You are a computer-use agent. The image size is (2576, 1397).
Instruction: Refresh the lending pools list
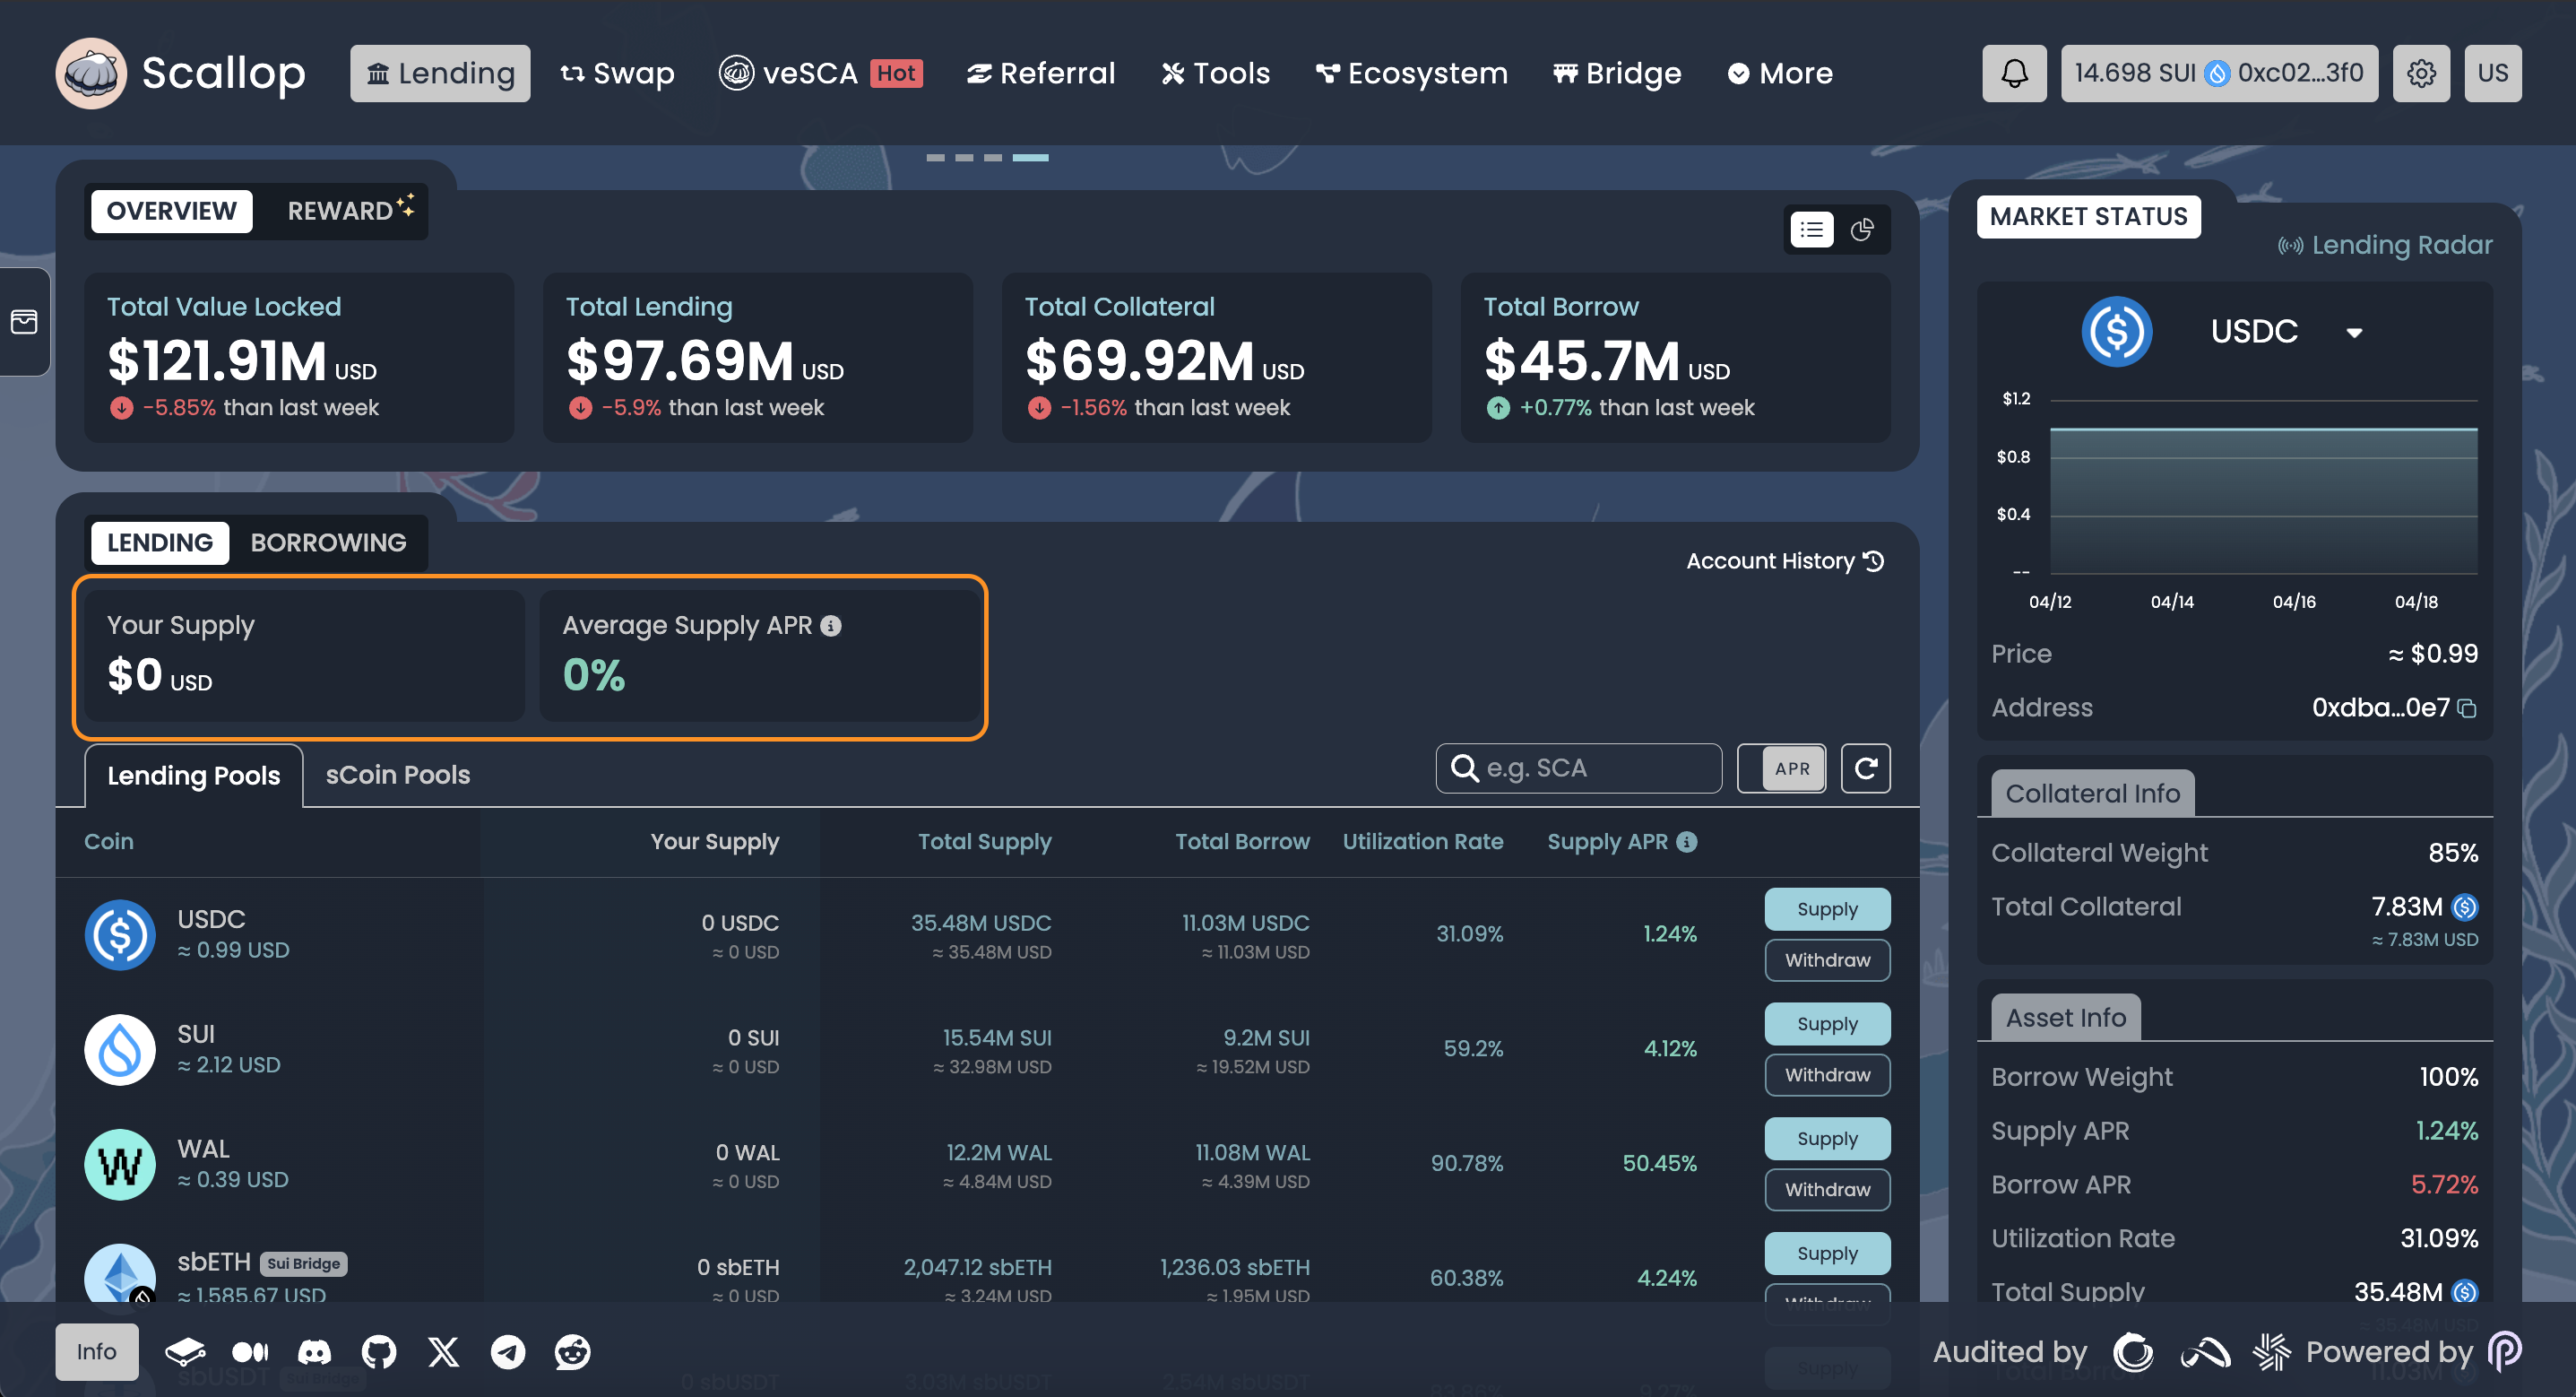pos(1866,768)
